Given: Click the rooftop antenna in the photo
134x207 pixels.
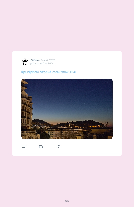Looking at the screenshot, I should 107,124.
